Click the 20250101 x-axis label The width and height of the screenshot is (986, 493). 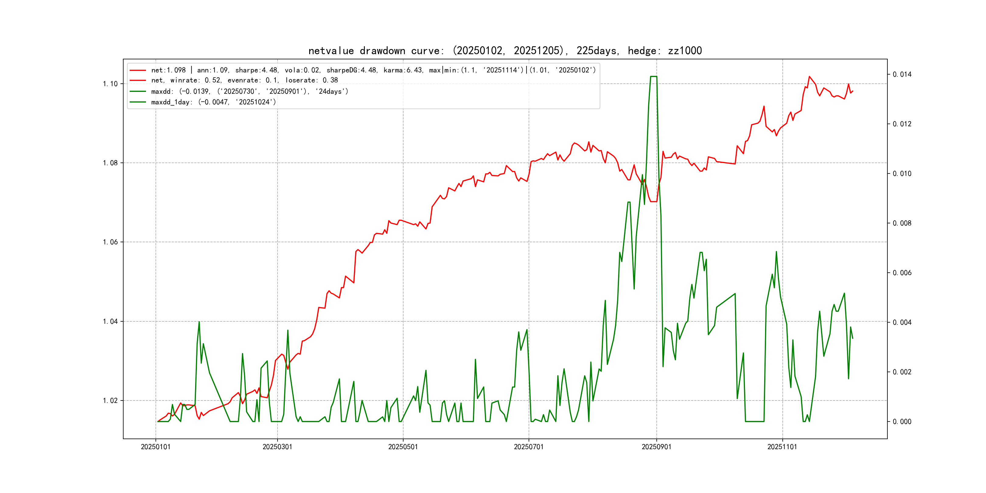pyautogui.click(x=156, y=447)
